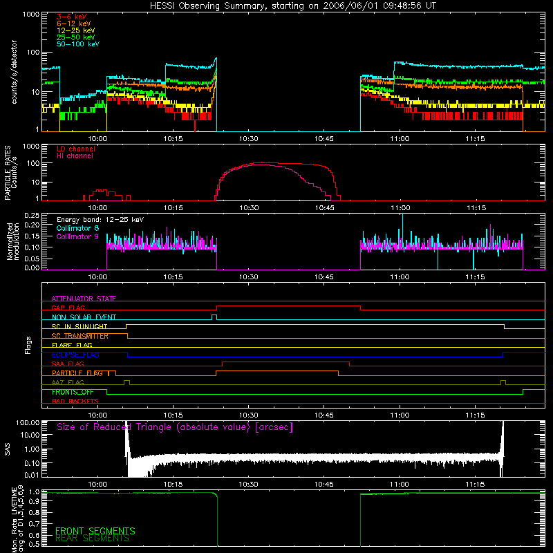Click the 10:15 tick under the modulation plot
The height and width of the screenshot is (553, 553).
coord(173,277)
